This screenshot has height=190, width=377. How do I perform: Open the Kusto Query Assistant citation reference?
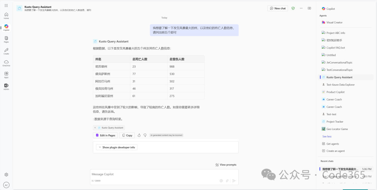click(x=109, y=128)
